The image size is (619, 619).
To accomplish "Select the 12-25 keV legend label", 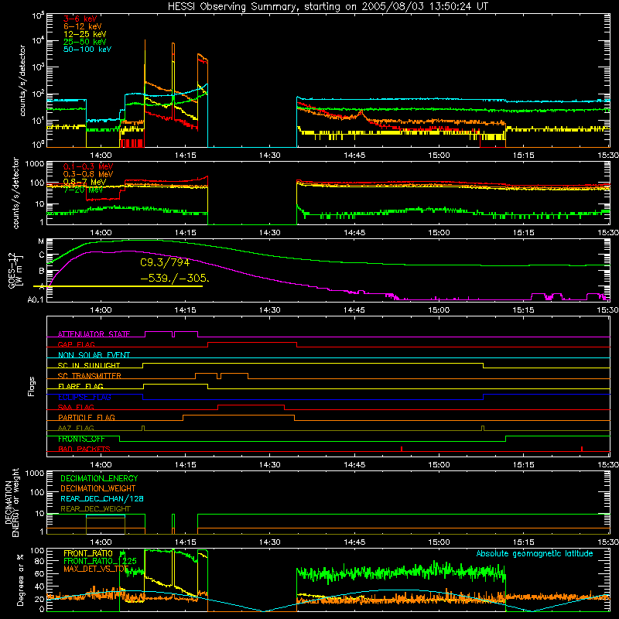I will click(85, 34).
